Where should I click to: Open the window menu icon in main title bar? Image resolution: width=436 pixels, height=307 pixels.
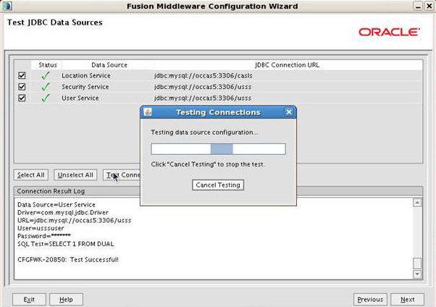click(8, 6)
